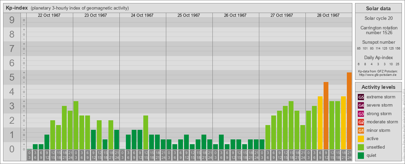Click the 22 Oct 18-21 bar
Image resolution: width=405 pixels, height=164 pixels.
64,128
